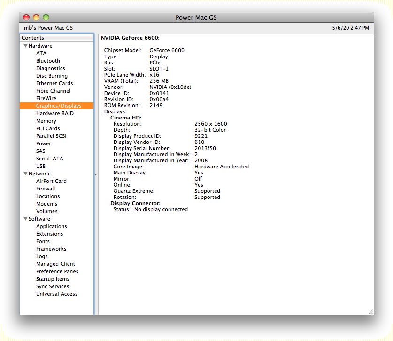Click the vendor value NVIDIA (0x10de)

(x=170, y=87)
